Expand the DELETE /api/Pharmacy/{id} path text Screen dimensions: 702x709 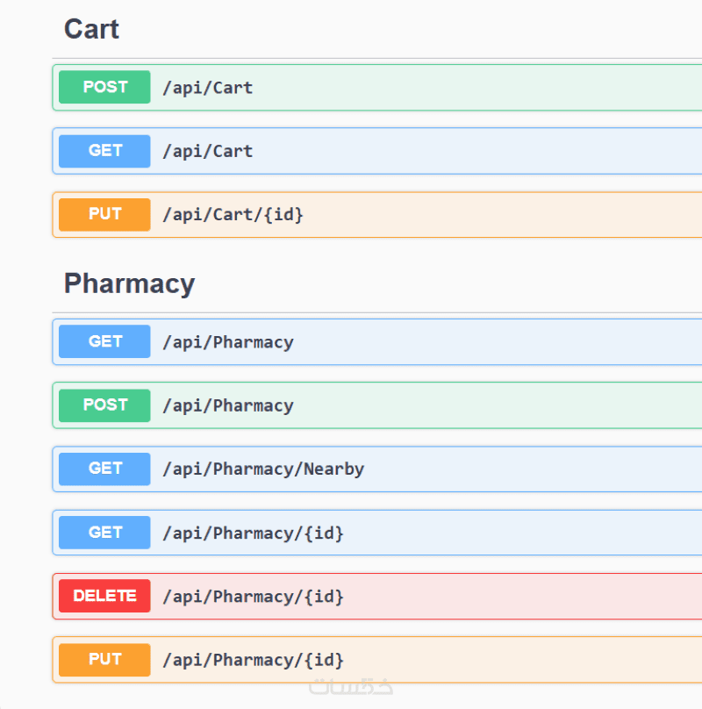click(x=253, y=597)
